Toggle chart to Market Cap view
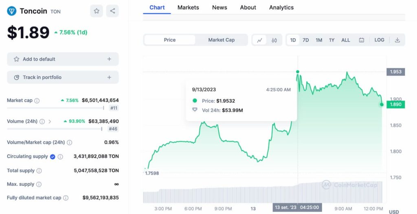Viewport: 417px width, 214px height. point(221,40)
